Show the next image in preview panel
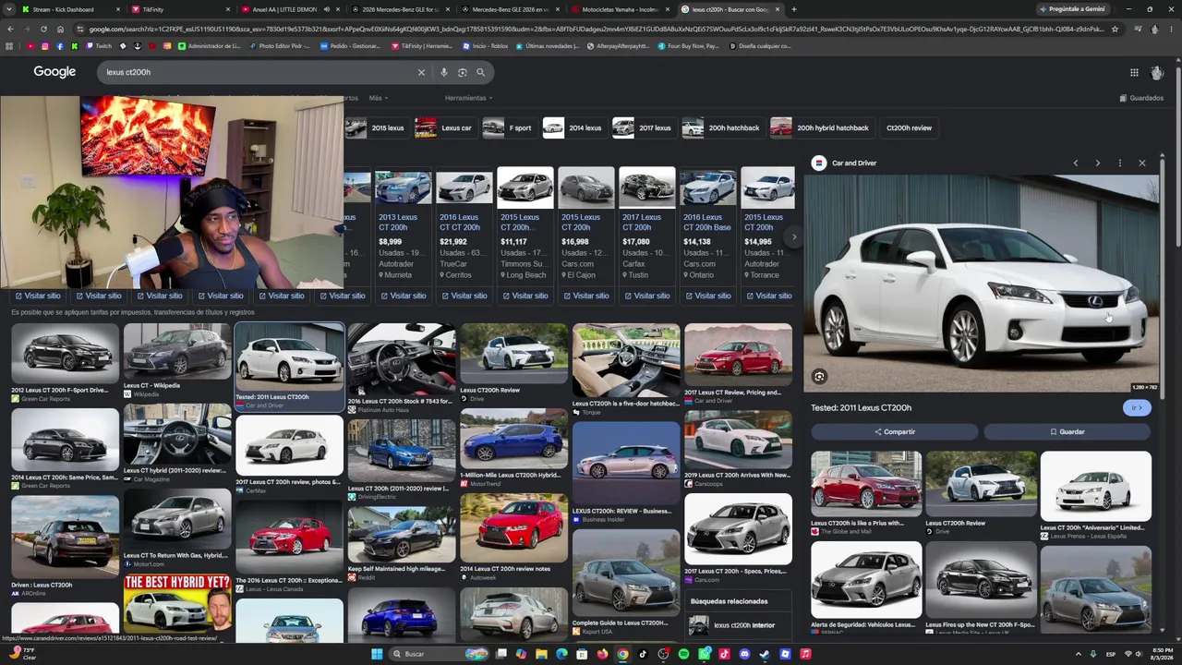The width and height of the screenshot is (1182, 665). (x=1097, y=163)
